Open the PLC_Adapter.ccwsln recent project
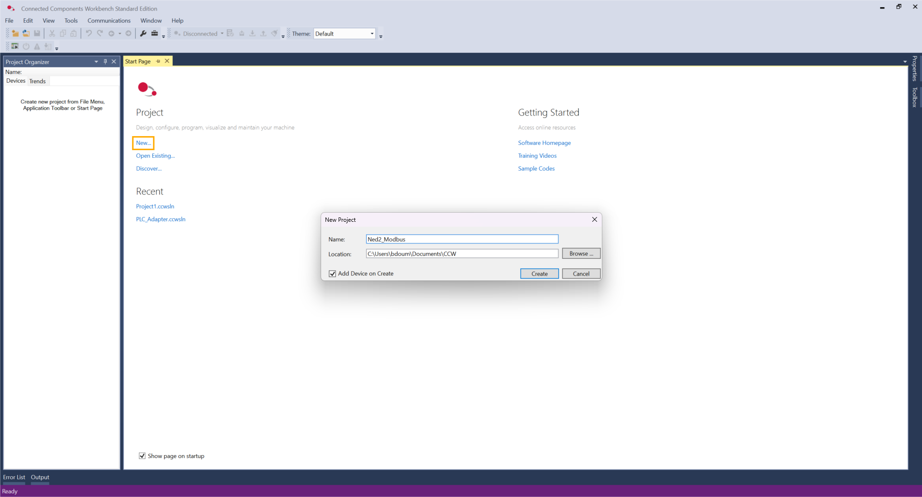The height and width of the screenshot is (497, 922). point(161,219)
